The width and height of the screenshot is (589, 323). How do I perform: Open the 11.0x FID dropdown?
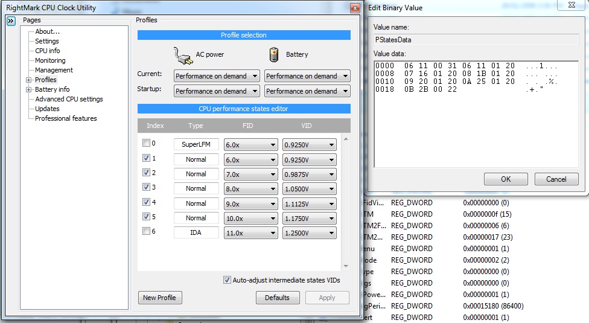(x=250, y=233)
